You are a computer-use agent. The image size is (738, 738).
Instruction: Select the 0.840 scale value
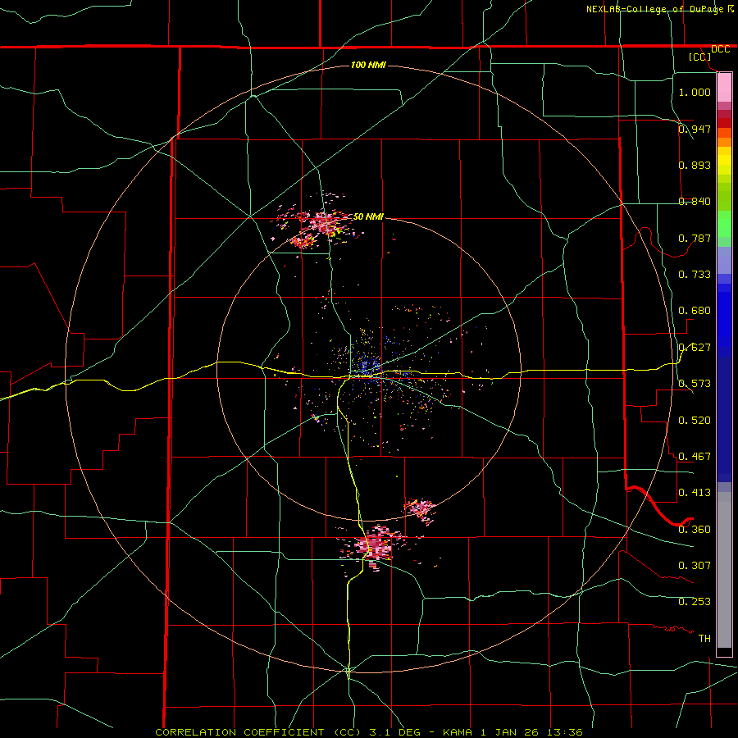[695, 202]
